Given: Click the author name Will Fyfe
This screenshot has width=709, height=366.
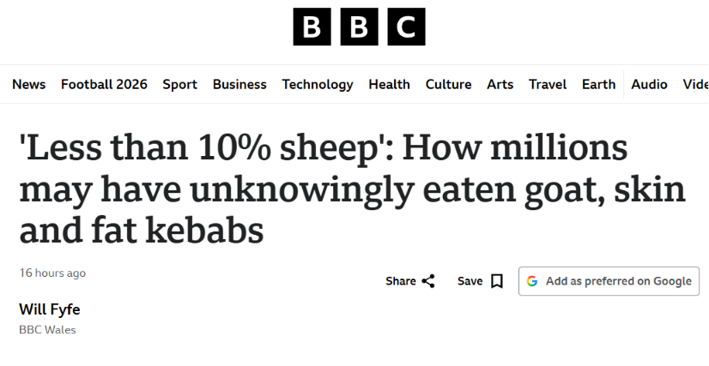Looking at the screenshot, I should click(x=50, y=309).
